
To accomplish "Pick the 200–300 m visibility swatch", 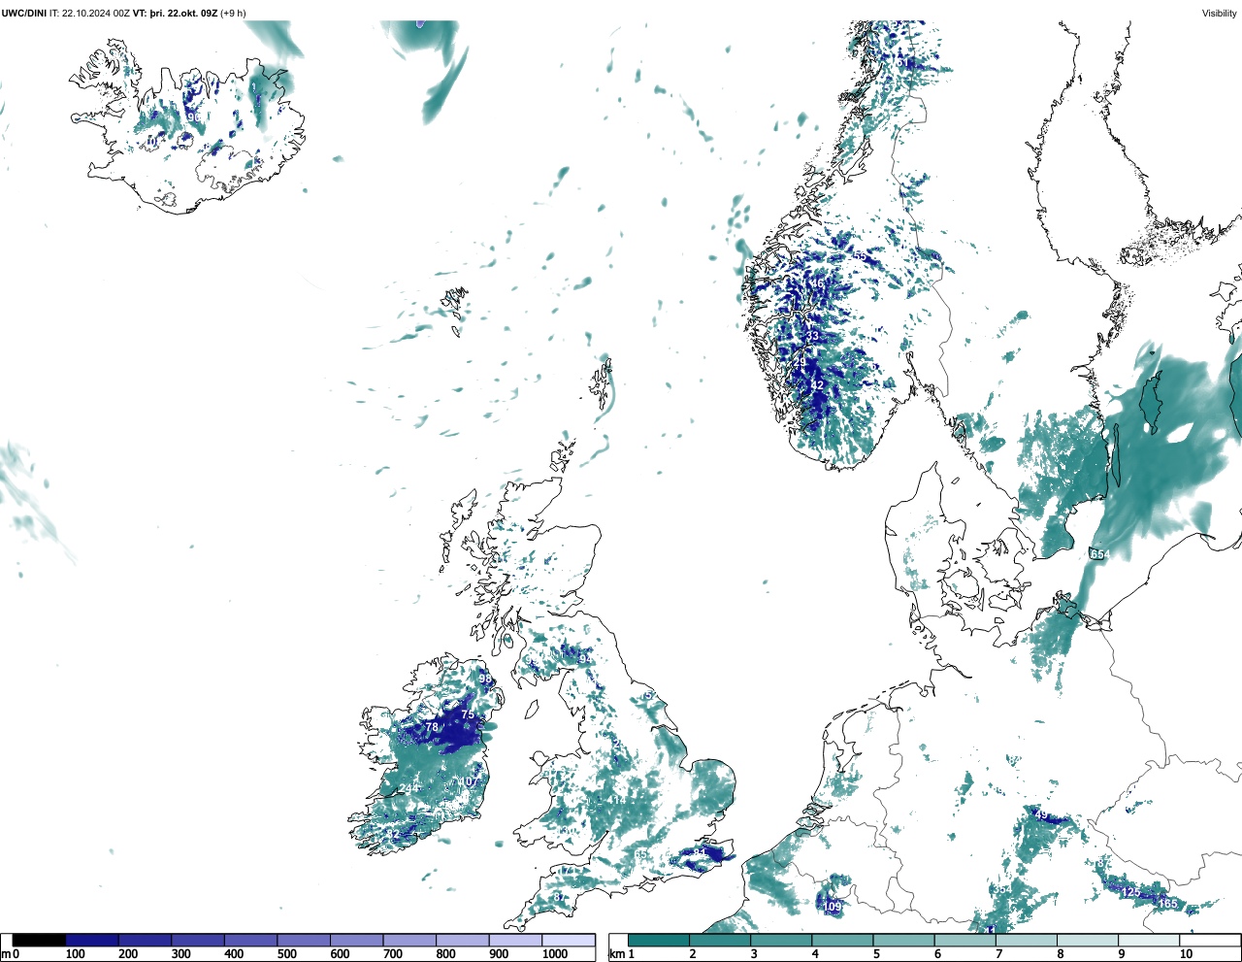I will point(146,941).
